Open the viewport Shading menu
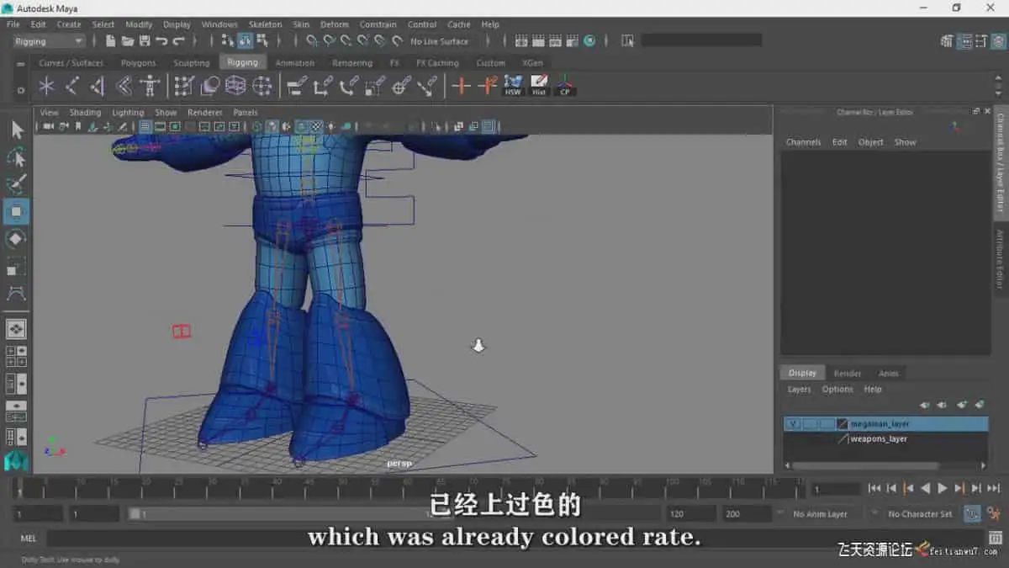This screenshot has width=1009, height=568. pyautogui.click(x=85, y=112)
